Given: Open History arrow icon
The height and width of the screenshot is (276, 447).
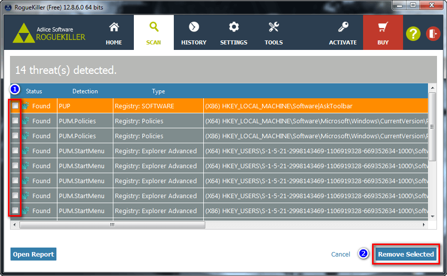Looking at the screenshot, I should [194, 27].
